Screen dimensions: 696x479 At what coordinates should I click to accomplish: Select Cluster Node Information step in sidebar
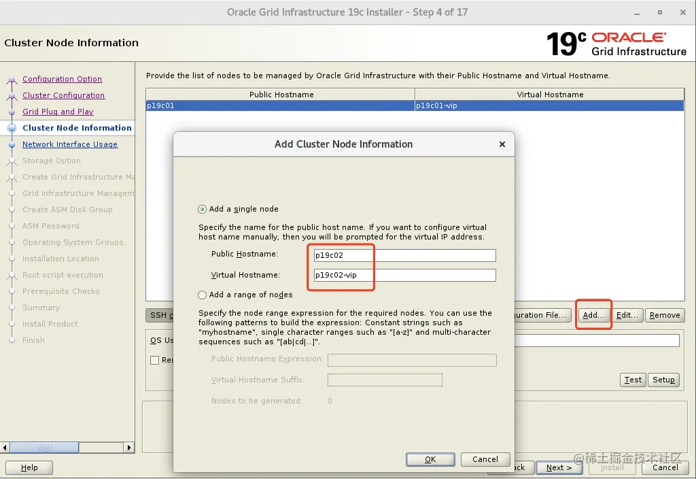coord(77,128)
